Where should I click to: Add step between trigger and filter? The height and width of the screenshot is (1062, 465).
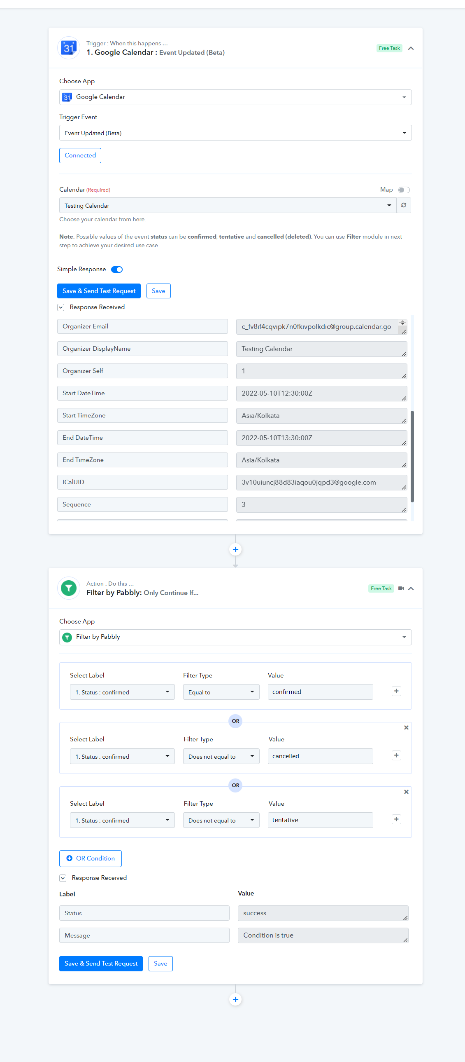pos(235,549)
